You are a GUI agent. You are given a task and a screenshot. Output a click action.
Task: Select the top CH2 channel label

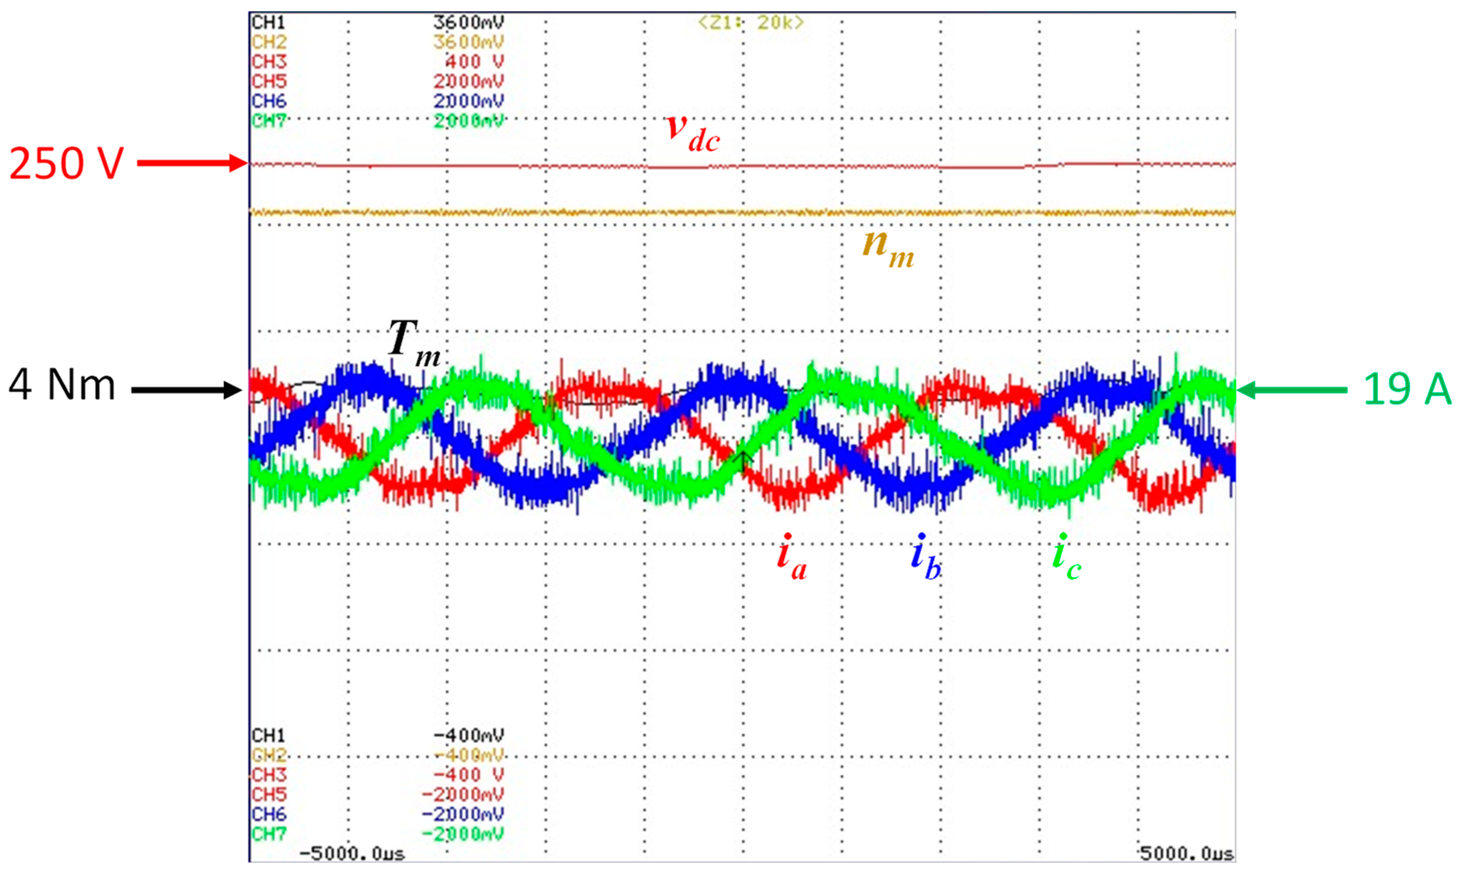coord(269,42)
